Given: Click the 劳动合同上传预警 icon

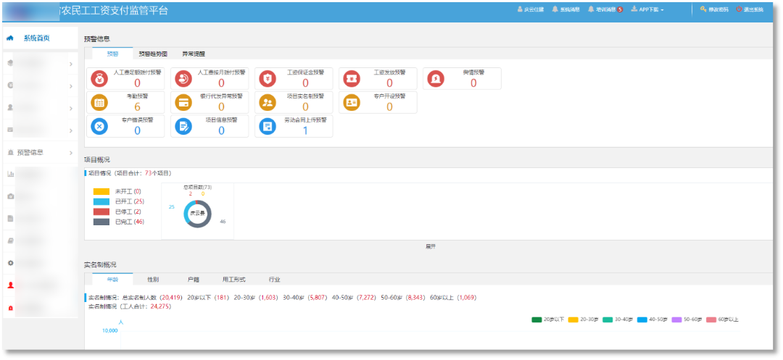Looking at the screenshot, I should tap(268, 126).
